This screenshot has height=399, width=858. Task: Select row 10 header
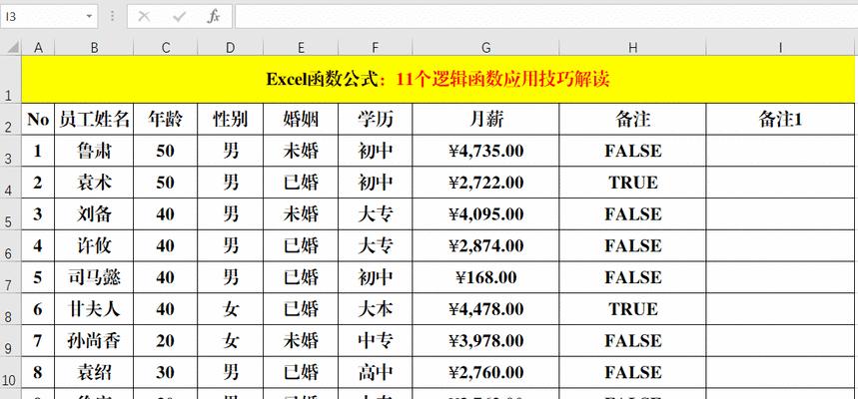pos(10,373)
